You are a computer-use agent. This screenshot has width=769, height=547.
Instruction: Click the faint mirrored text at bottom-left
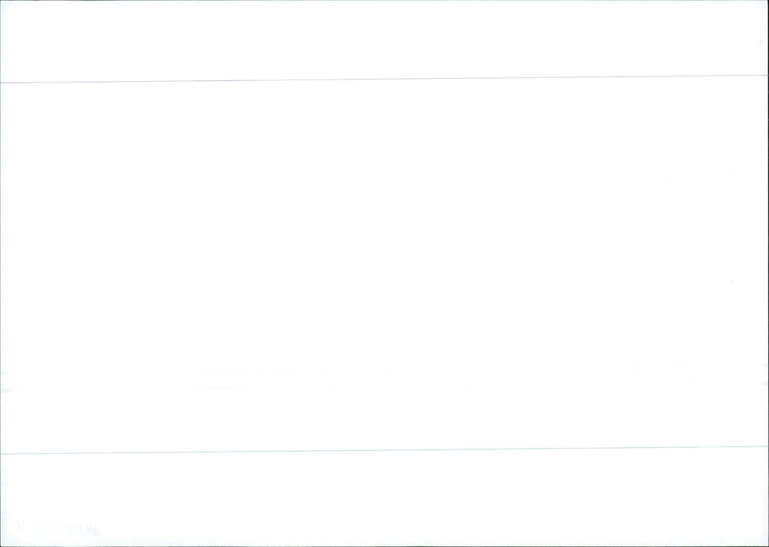click(x=59, y=528)
